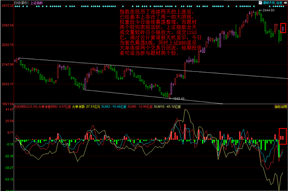Image resolution: width=288 pixels, height=191 pixels.
Task: Click the SUM3 cyan legend value
Action: point(114,106)
